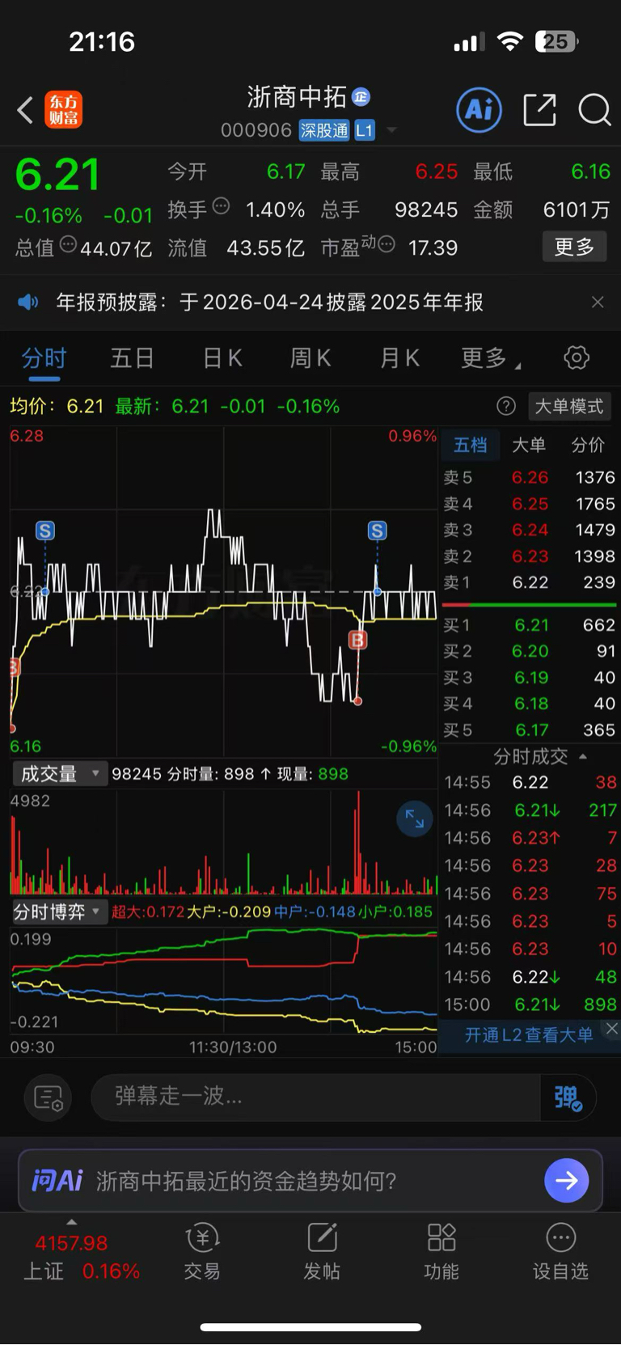Select 卖1 row at 6.22

529,582
